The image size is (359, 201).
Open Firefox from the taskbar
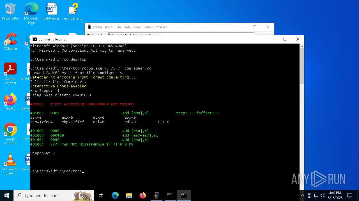click(143, 195)
